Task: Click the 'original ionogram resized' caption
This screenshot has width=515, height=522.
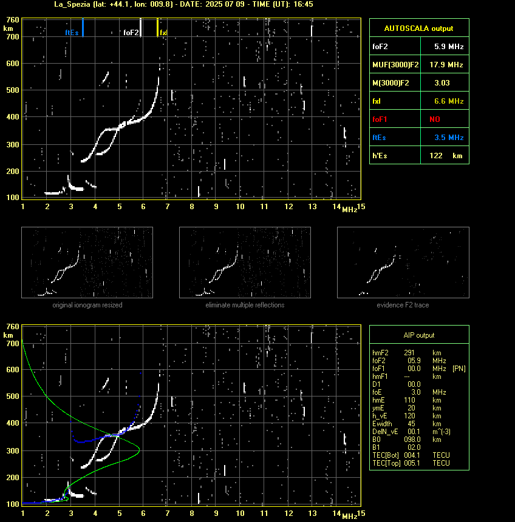Action: (87, 305)
